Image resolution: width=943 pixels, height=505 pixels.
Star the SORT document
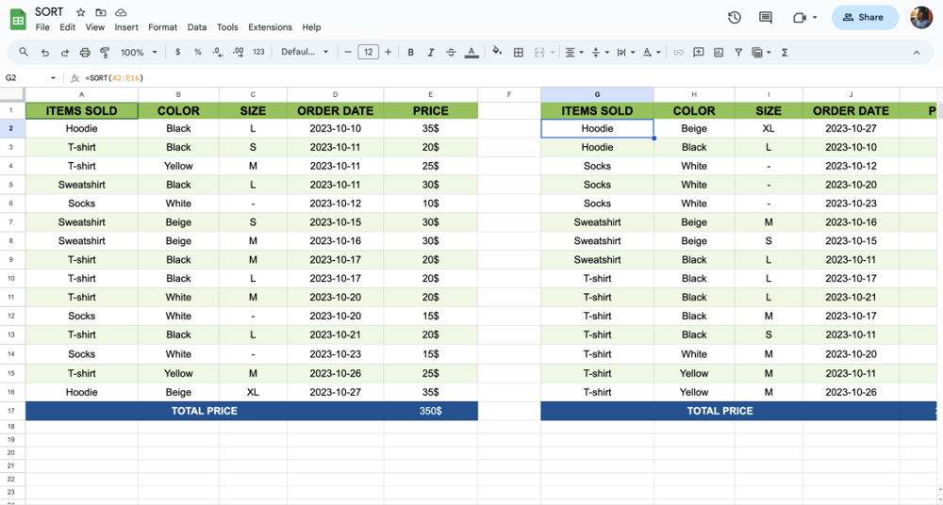pos(80,12)
